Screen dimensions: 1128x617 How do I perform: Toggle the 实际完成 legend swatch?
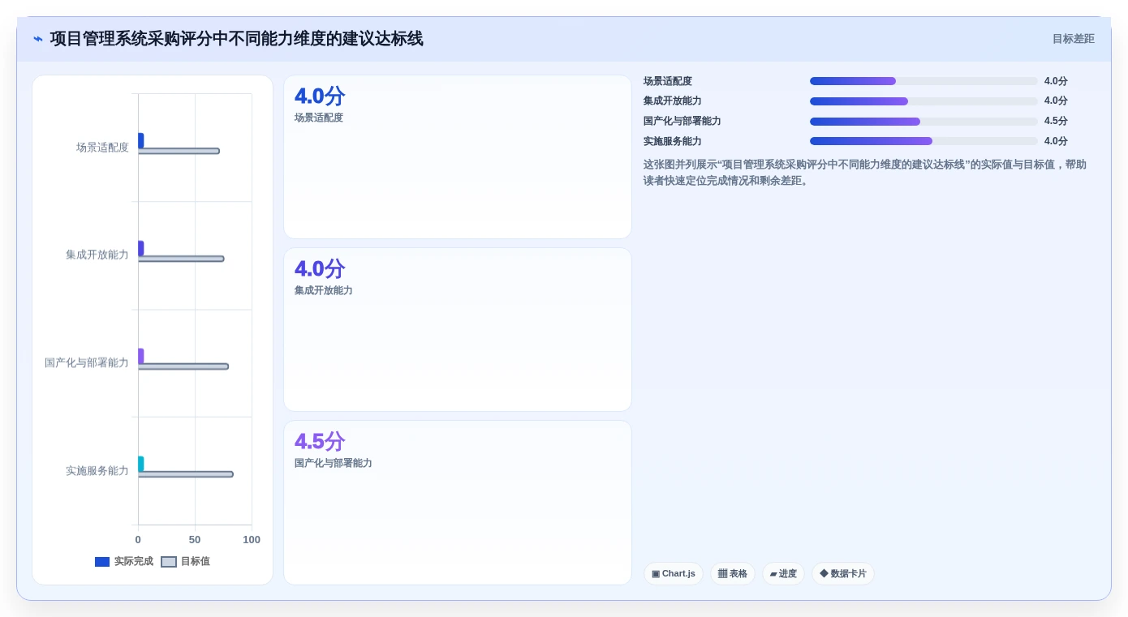click(102, 562)
